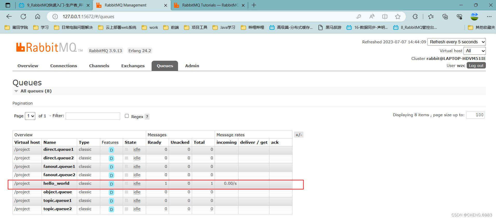This screenshot has width=496, height=219.
Task: Close the RabbitMQ Tutorials tab
Action: point(243,5)
